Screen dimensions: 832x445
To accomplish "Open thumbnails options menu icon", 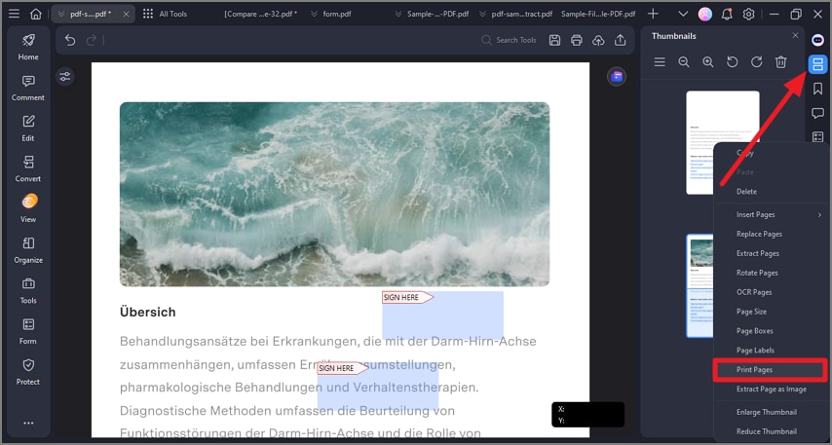I will 660,62.
